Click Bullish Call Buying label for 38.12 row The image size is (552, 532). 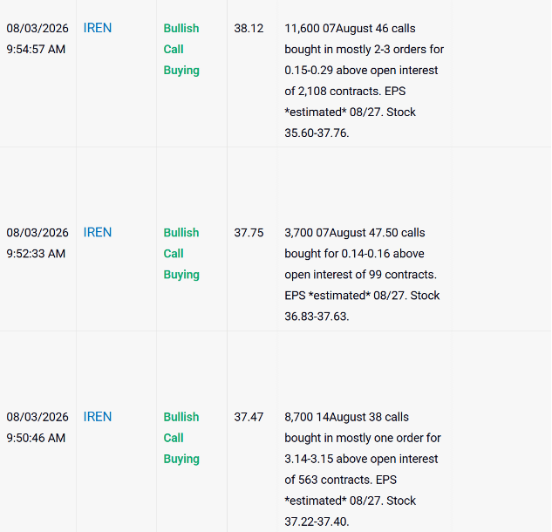(181, 49)
